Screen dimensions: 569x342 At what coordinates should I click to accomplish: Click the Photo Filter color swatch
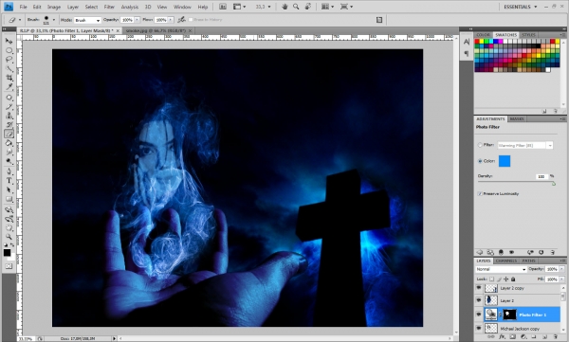coord(505,161)
